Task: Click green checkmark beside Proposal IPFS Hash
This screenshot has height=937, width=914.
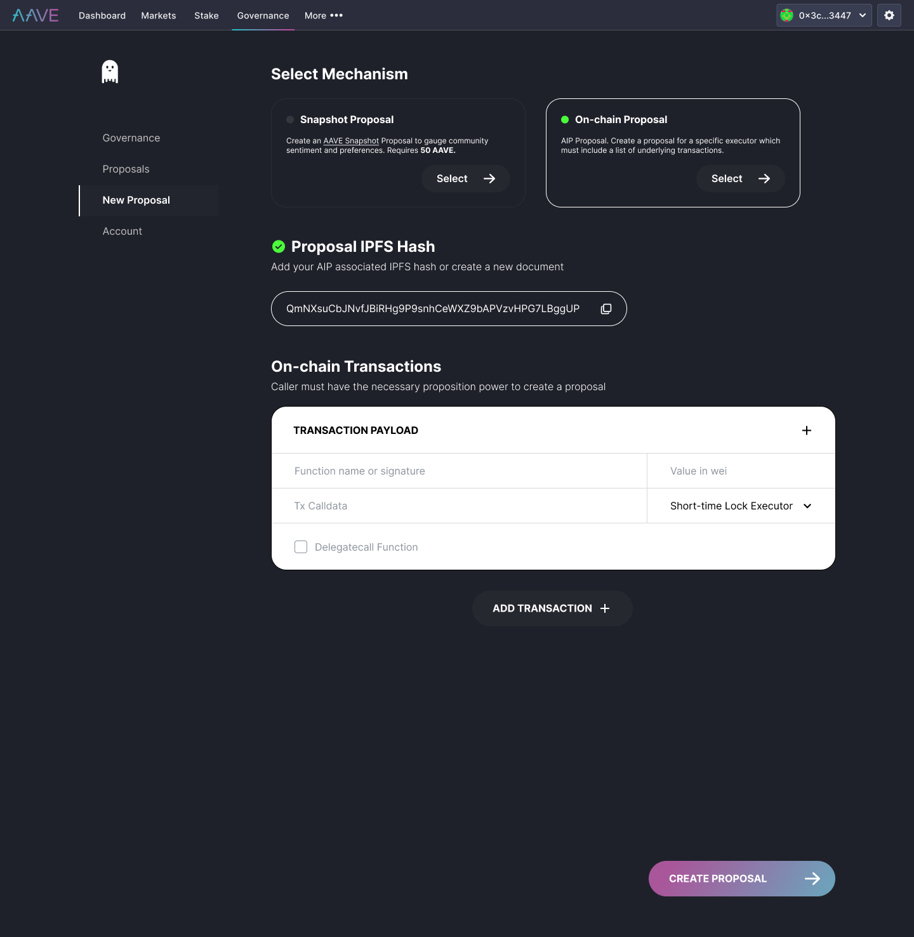Action: [x=279, y=246]
